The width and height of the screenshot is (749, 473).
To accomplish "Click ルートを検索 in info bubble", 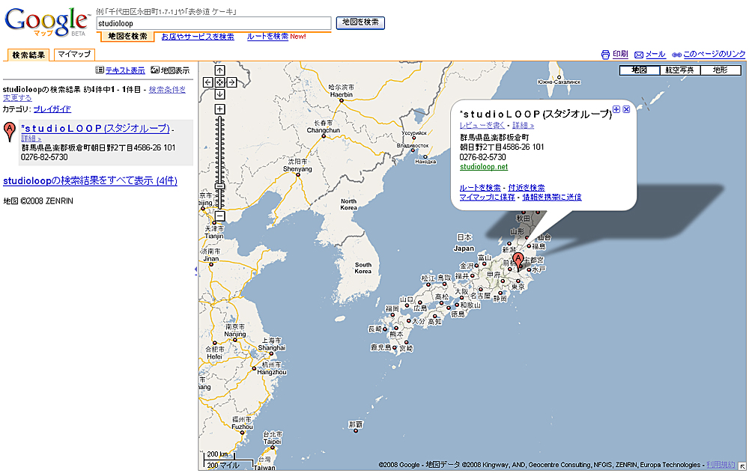I will tap(480, 188).
